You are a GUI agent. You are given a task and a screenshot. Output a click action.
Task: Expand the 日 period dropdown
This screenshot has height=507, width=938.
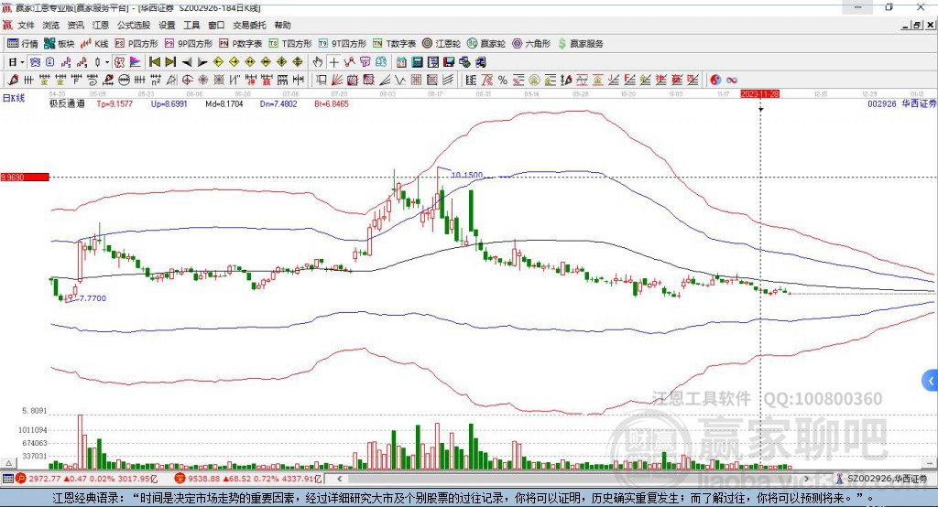[22, 62]
